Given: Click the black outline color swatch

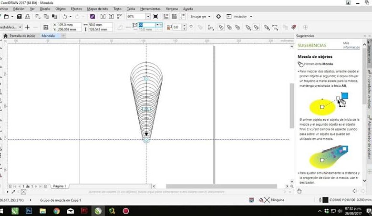Looking at the screenshot, I should click(325, 200).
